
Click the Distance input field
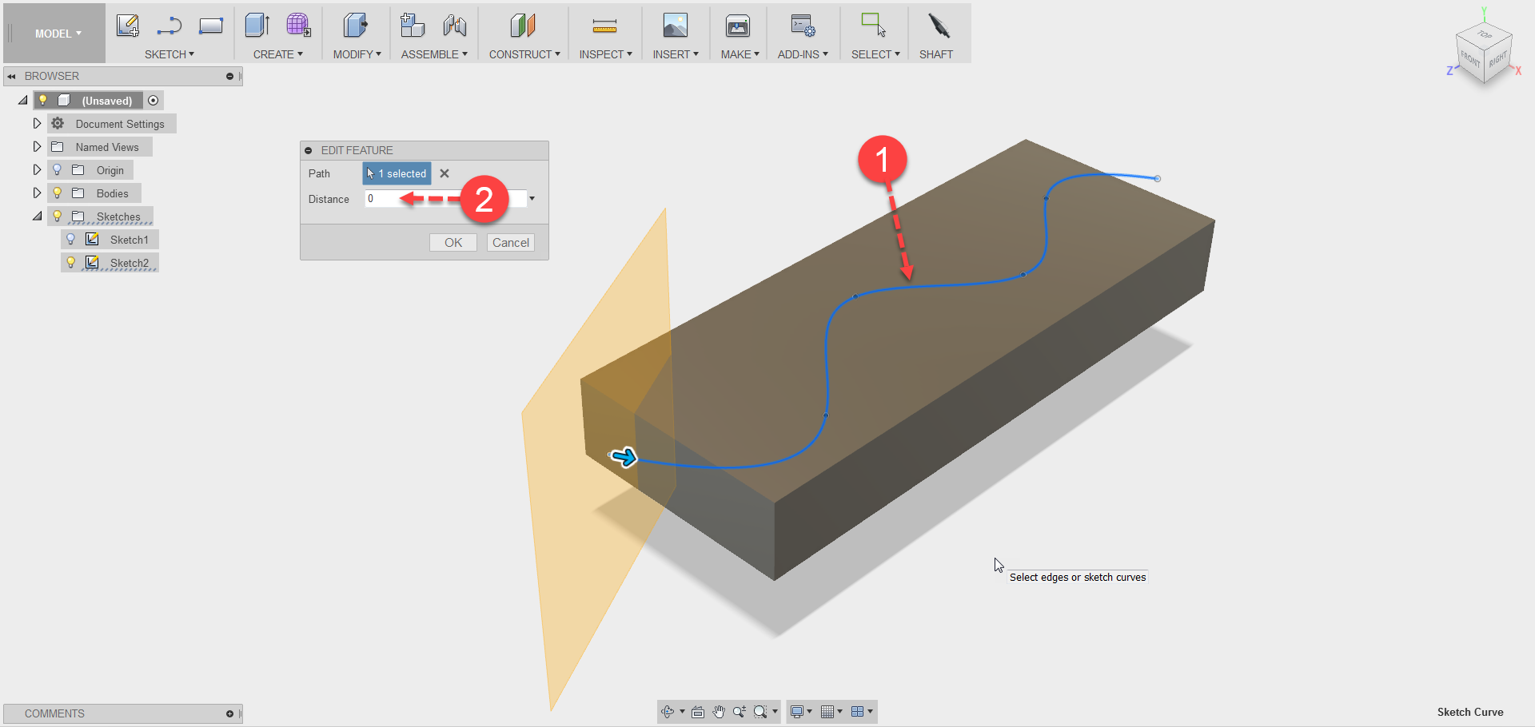click(384, 198)
